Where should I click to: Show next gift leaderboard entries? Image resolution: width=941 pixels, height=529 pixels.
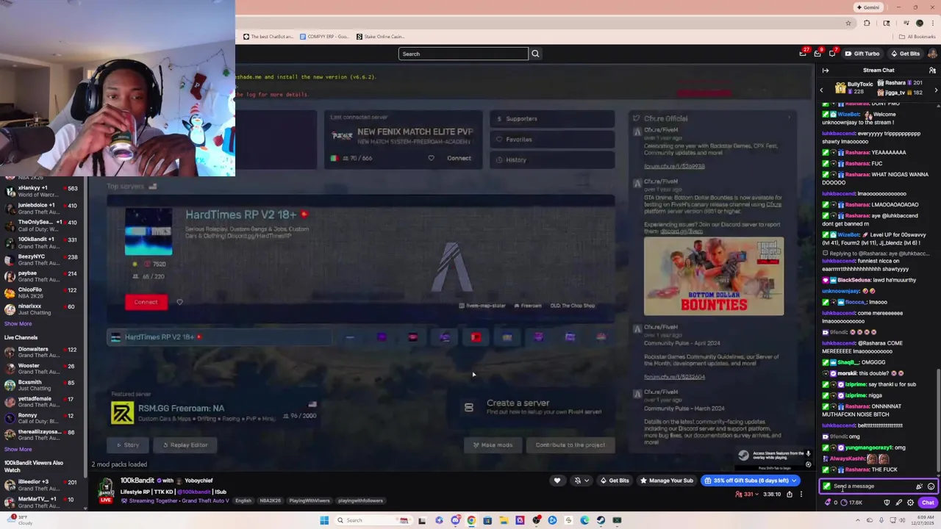[x=936, y=90]
